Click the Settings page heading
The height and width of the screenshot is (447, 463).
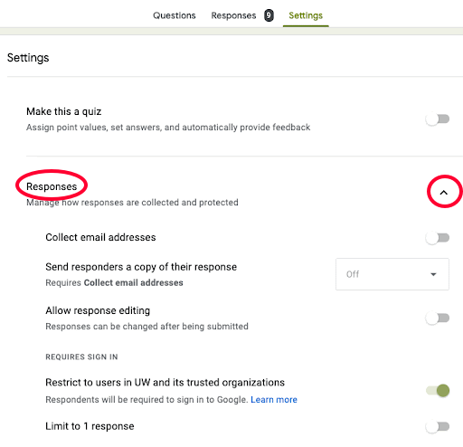[x=28, y=58]
